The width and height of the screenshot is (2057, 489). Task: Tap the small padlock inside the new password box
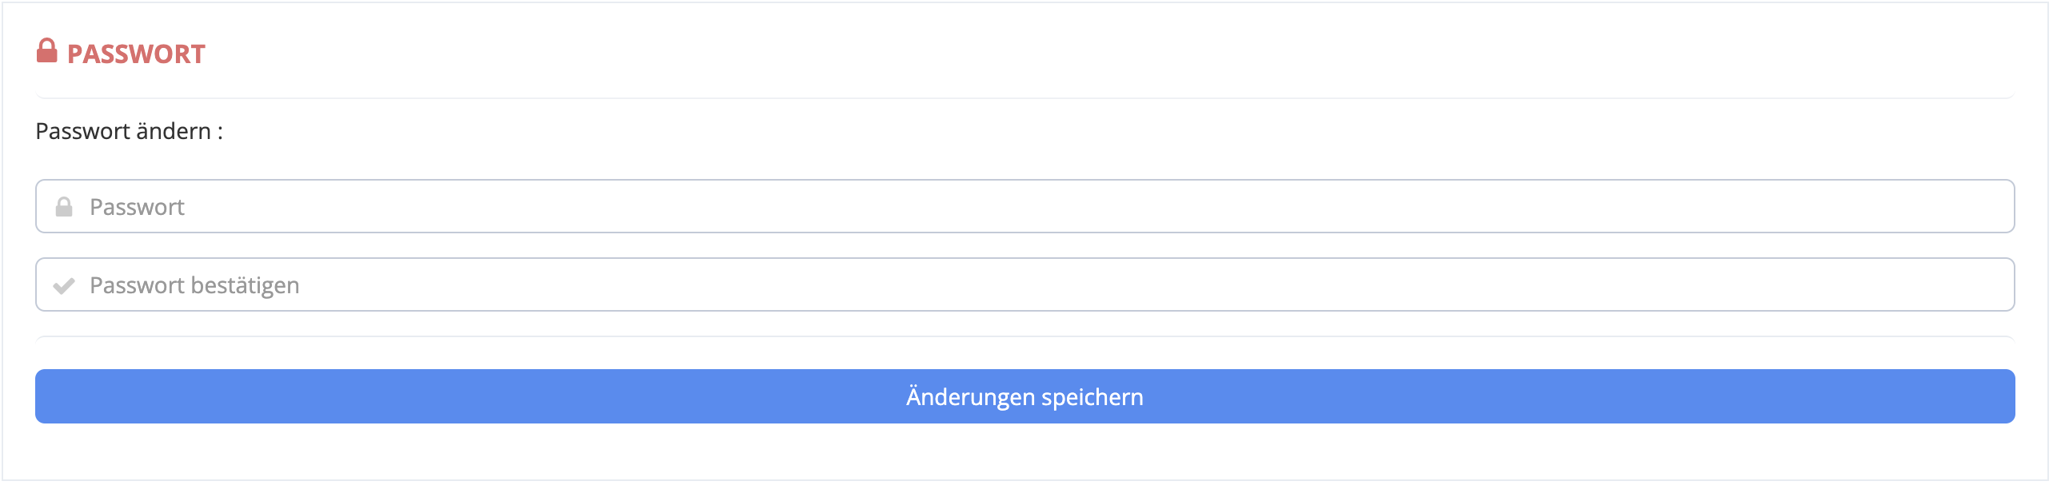point(64,207)
